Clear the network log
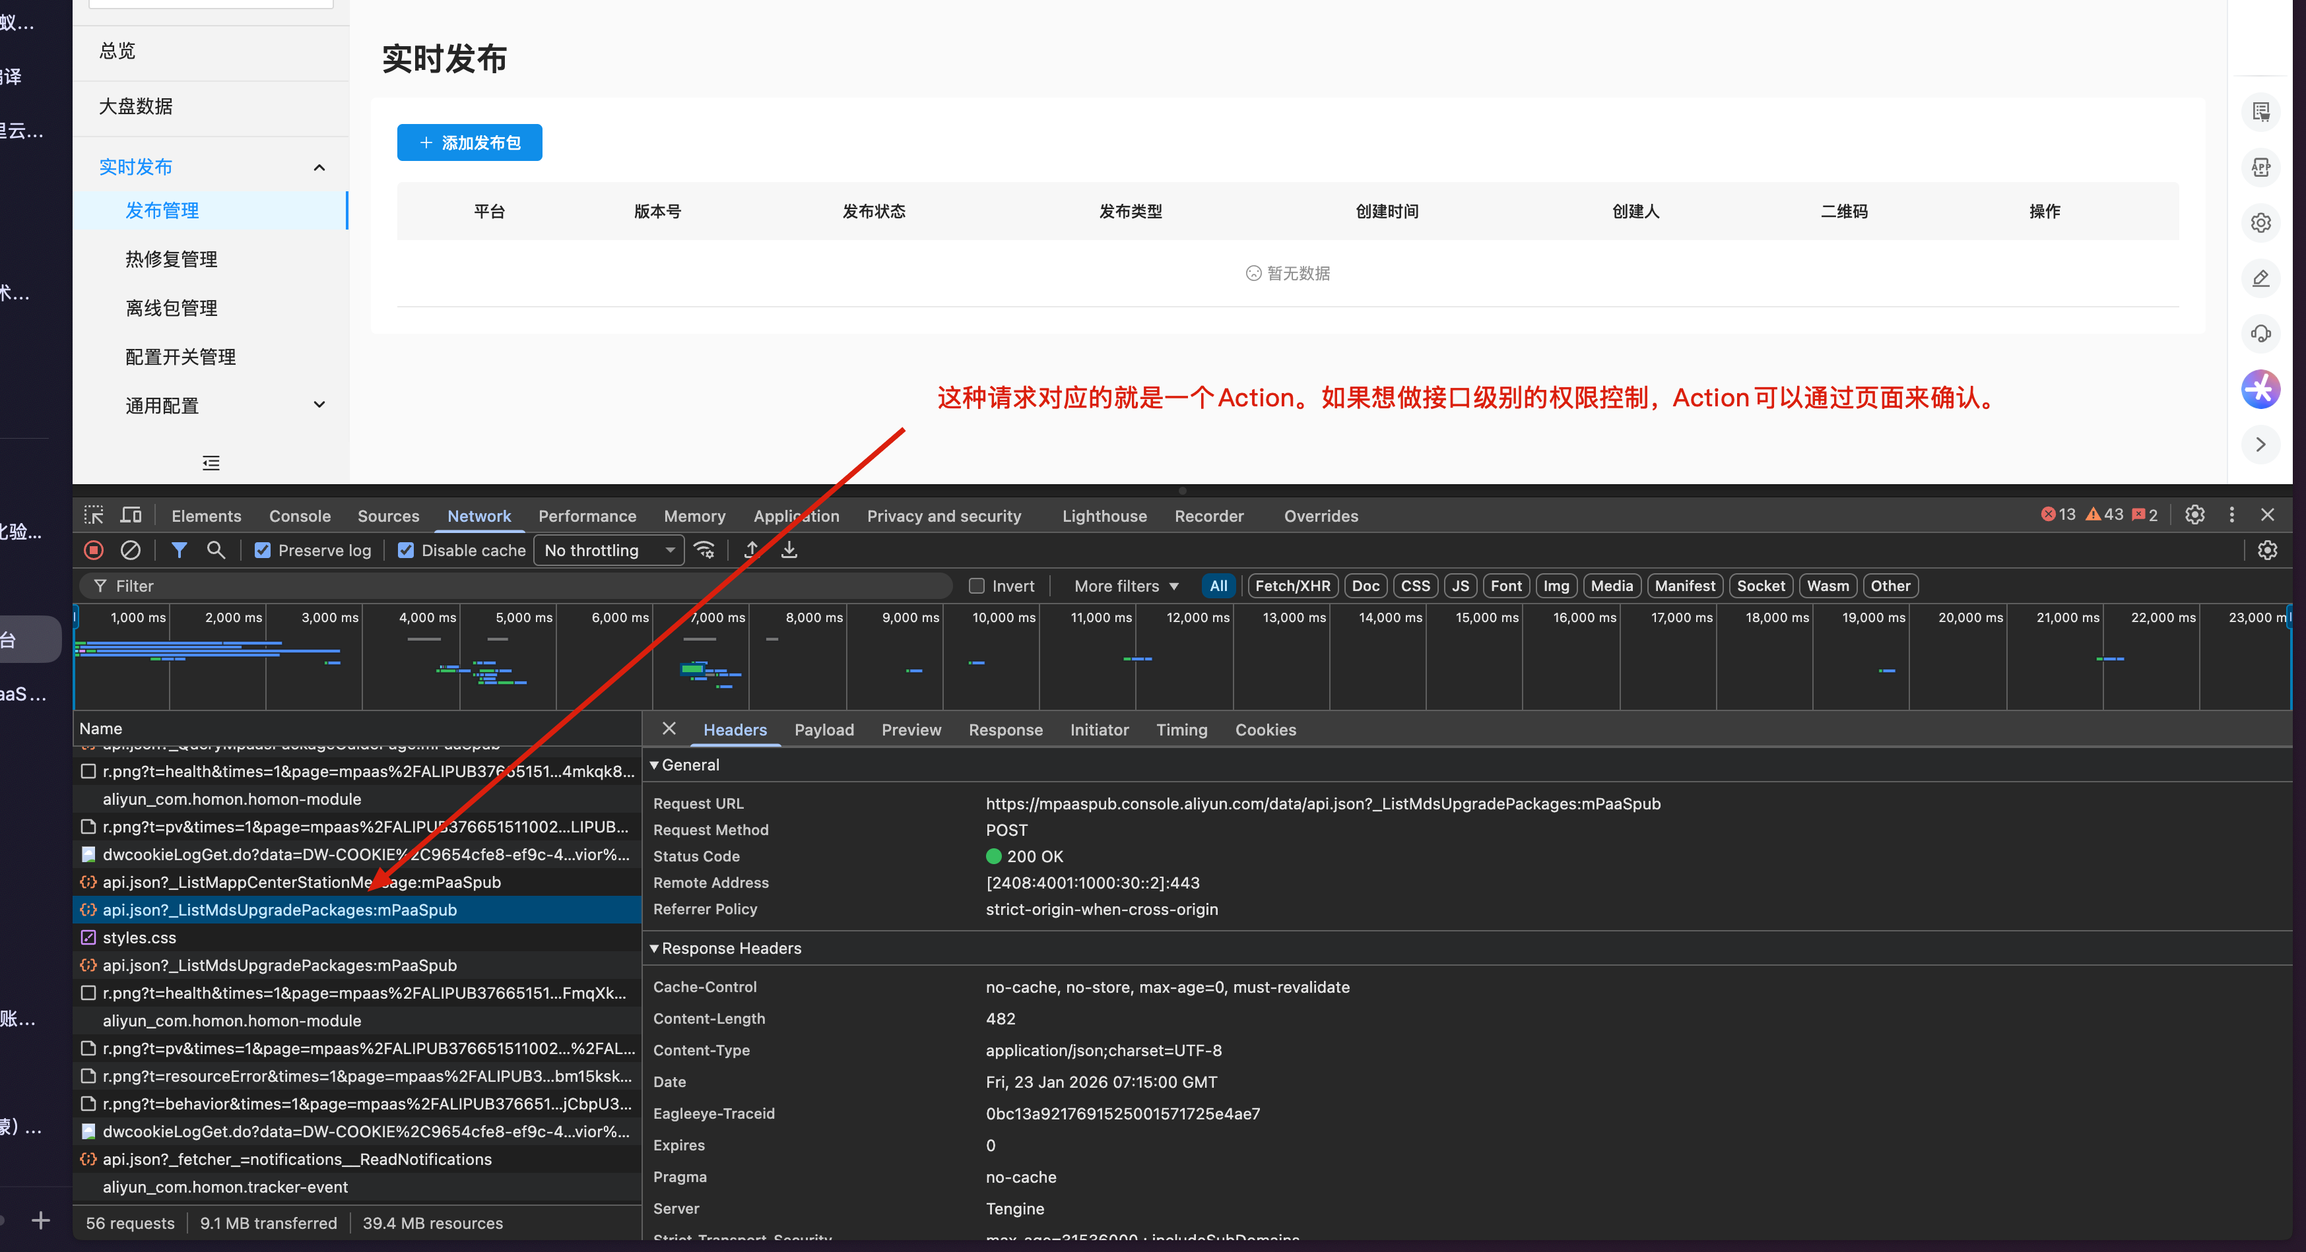 [131, 550]
